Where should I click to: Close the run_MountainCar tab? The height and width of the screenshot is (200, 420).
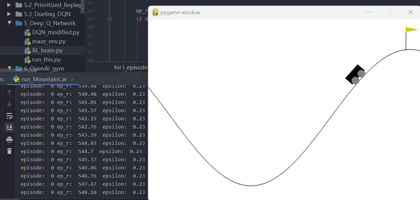click(72, 79)
